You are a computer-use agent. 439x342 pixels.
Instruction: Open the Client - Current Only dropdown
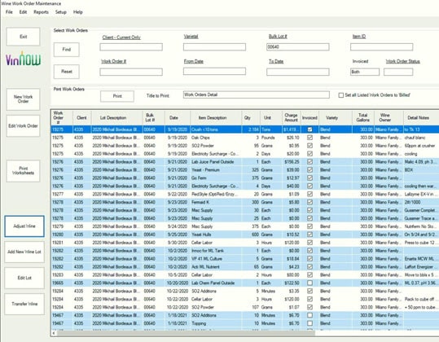131,46
